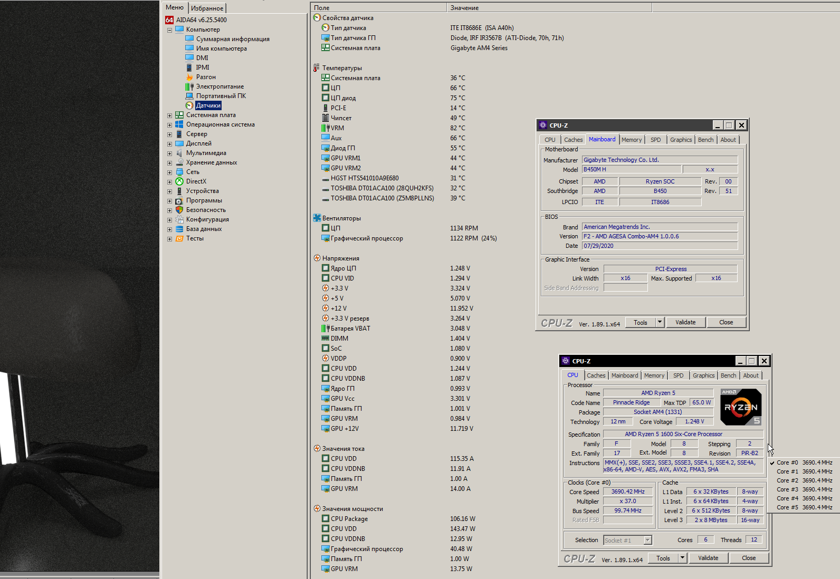Click the Operating System Windows logo icon

coord(179,124)
